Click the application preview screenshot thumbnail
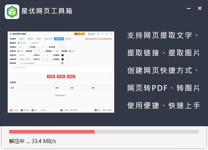This screenshot has height=150, width=208. [61, 72]
